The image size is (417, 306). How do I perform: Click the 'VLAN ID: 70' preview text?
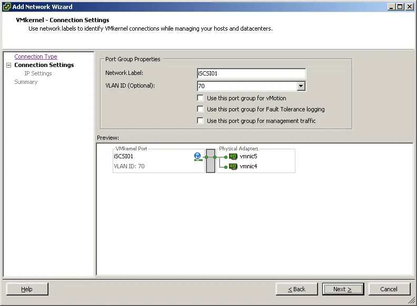(129, 166)
